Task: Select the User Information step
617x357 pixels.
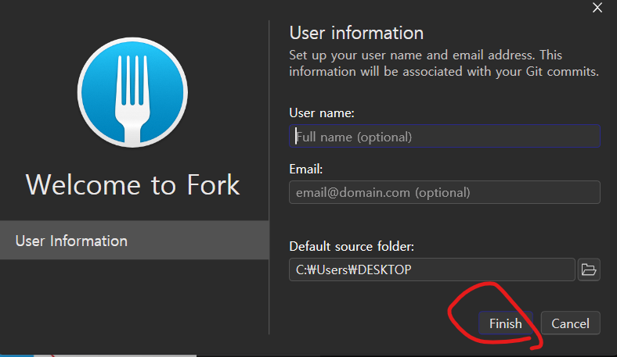Action: (134, 241)
